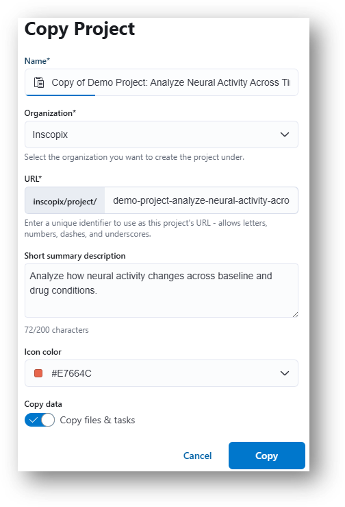Click the textarea resize grip icon
This screenshot has width=345, height=507.
click(295, 314)
